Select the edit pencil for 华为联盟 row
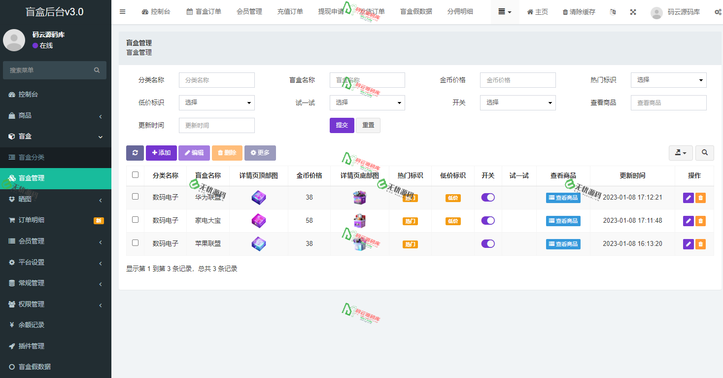 (x=688, y=197)
